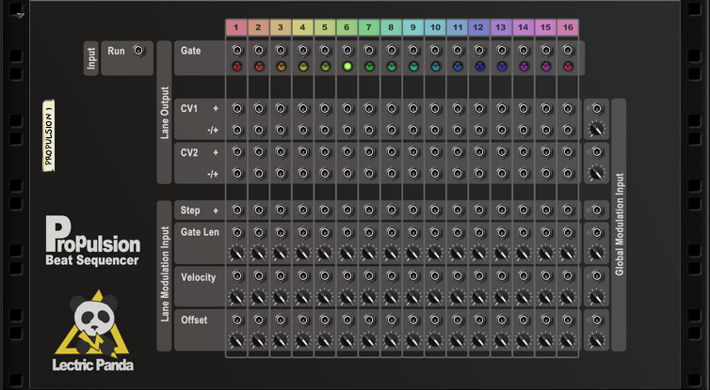Click the CV2 + output jack for lane 12

click(479, 152)
